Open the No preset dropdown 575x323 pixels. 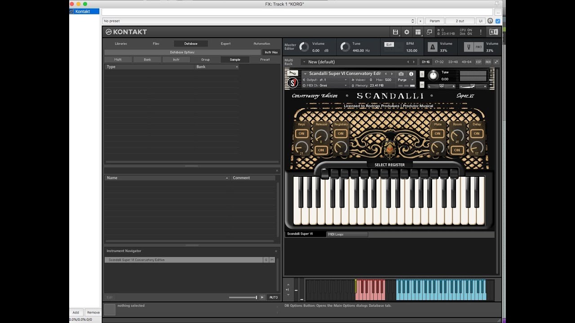pyautogui.click(x=259, y=21)
